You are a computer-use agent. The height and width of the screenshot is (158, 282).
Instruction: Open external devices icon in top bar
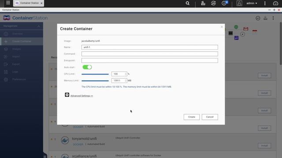click(x=213, y=3)
